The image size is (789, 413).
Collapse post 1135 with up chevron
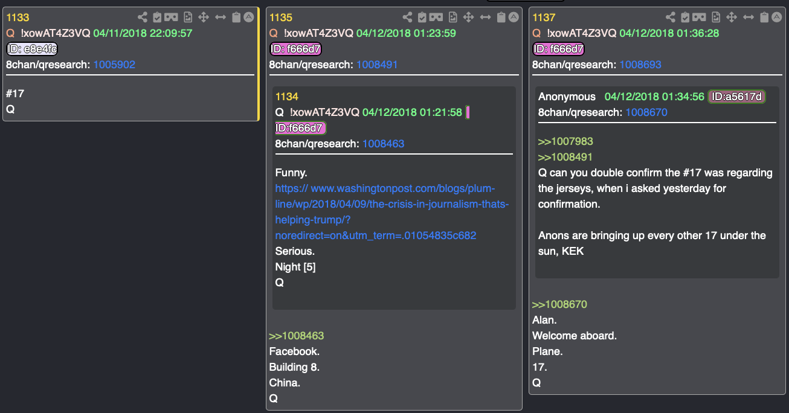pyautogui.click(x=514, y=18)
